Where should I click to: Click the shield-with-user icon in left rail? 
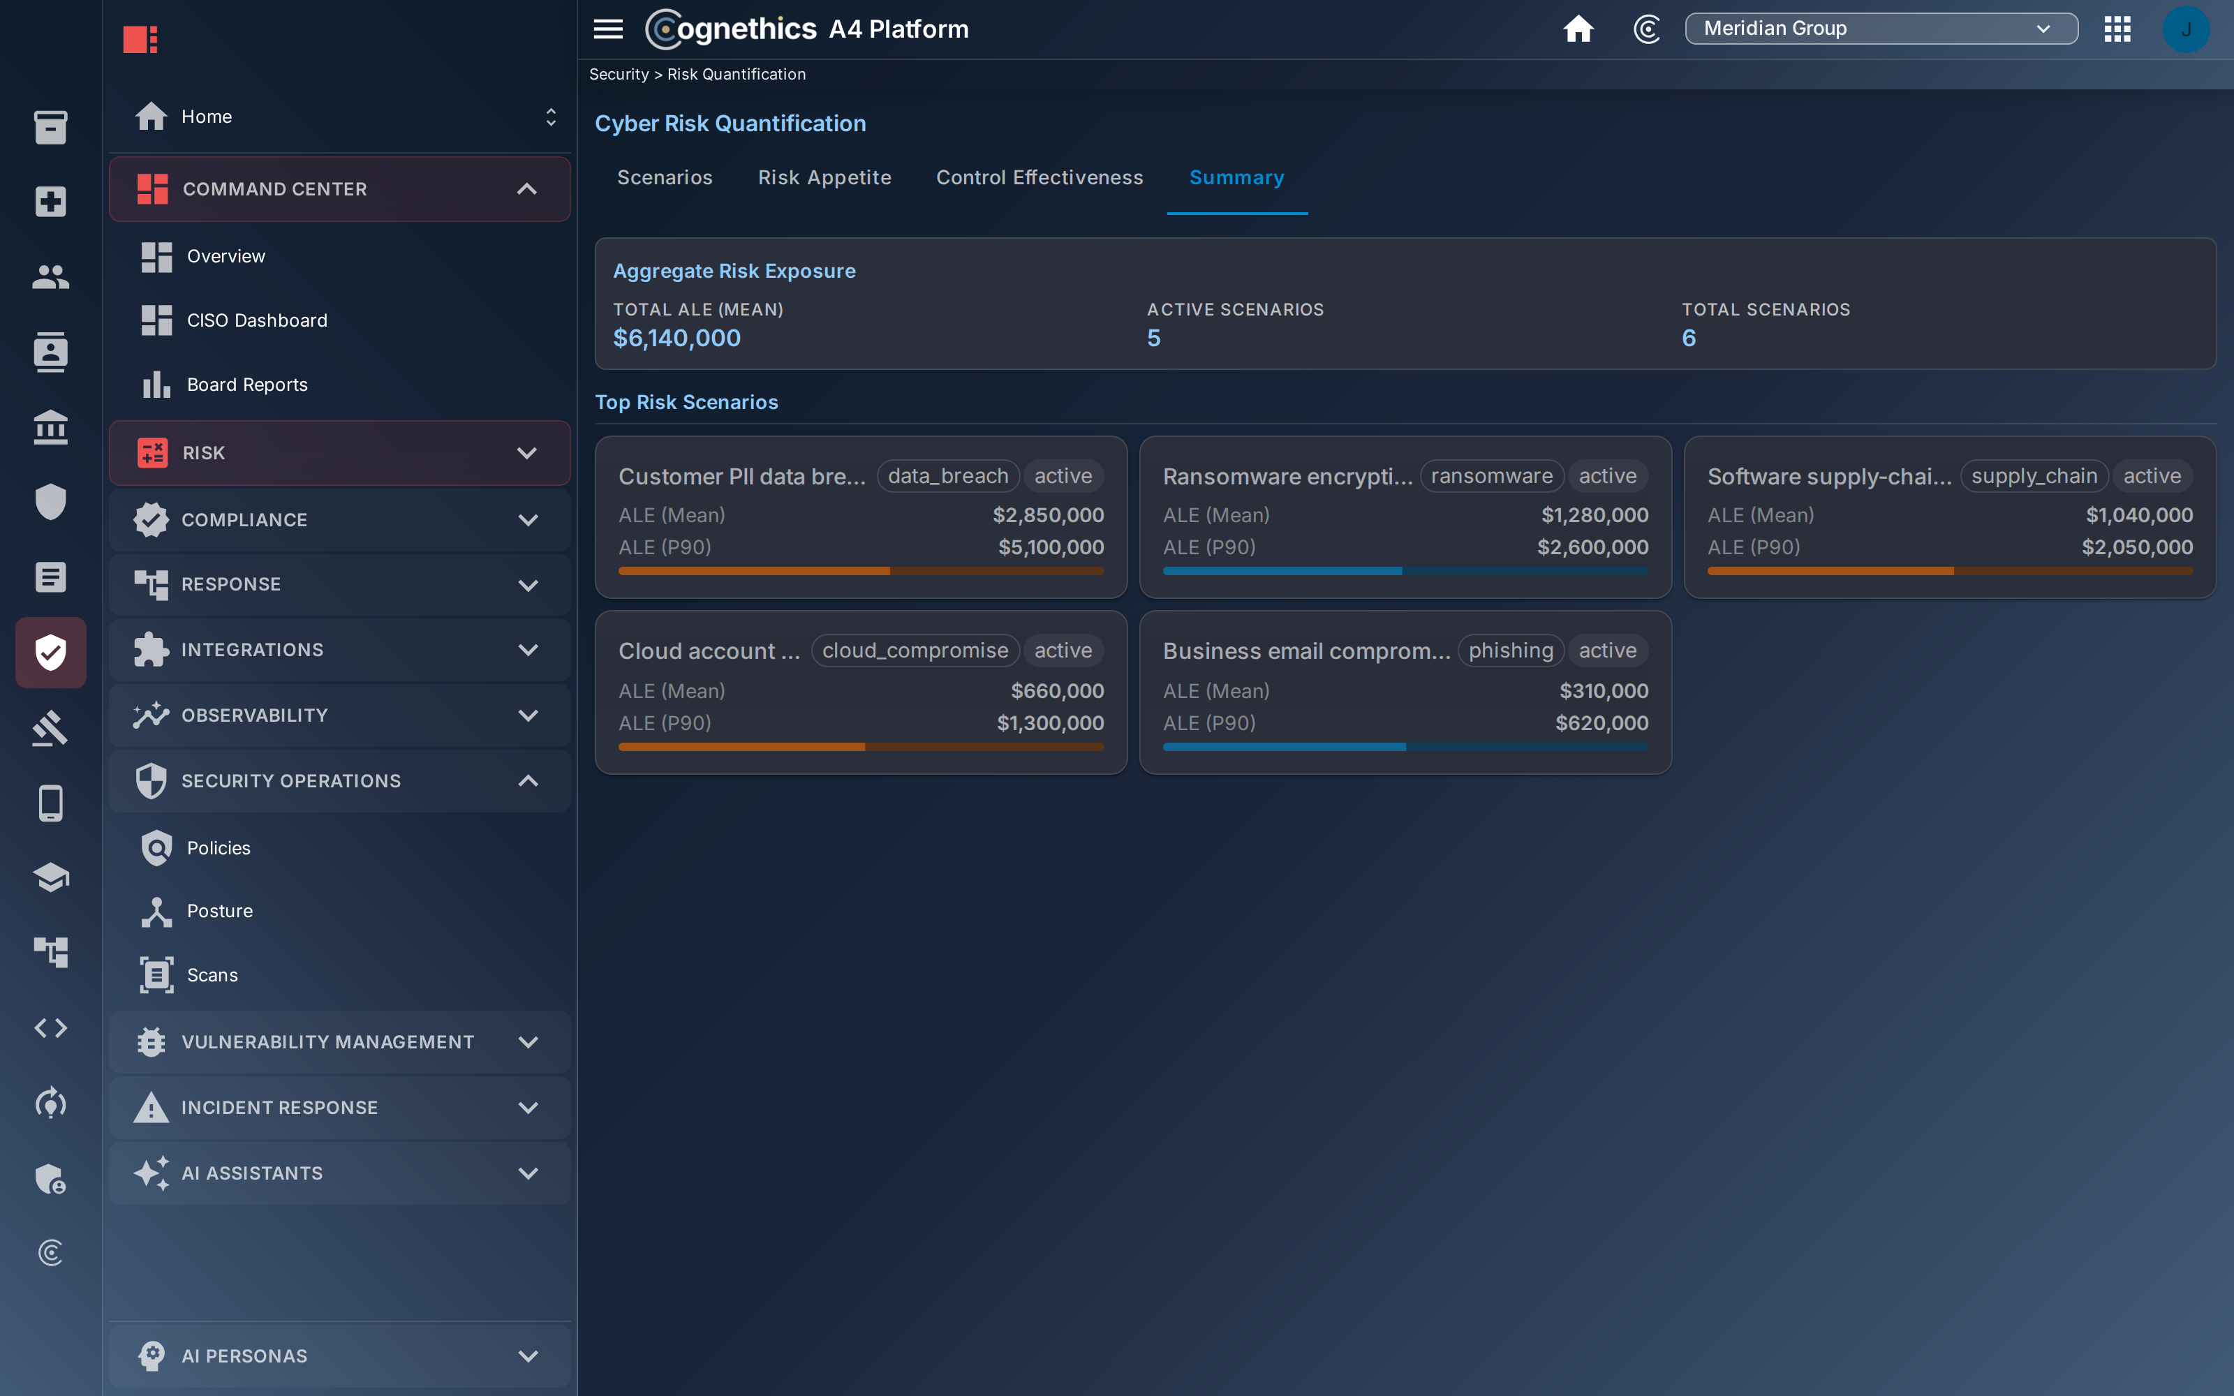point(51,1179)
